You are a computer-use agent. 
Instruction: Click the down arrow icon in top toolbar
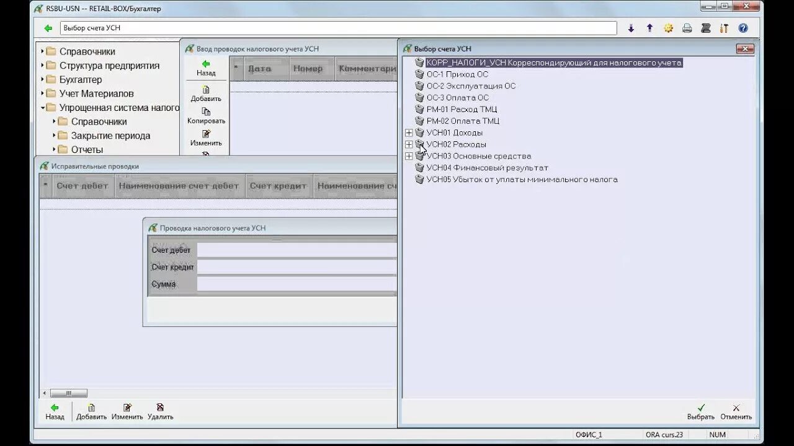click(x=631, y=28)
